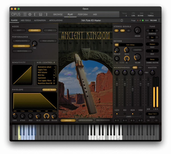Disable the Legato performance mode
Viewport: 171px width, 154px height.
(x=21, y=46)
